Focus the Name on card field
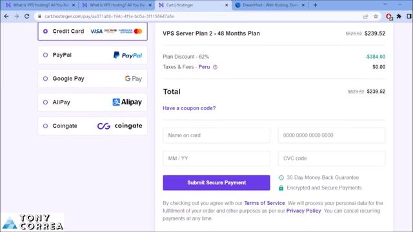The height and width of the screenshot is (232, 413). (x=217, y=135)
